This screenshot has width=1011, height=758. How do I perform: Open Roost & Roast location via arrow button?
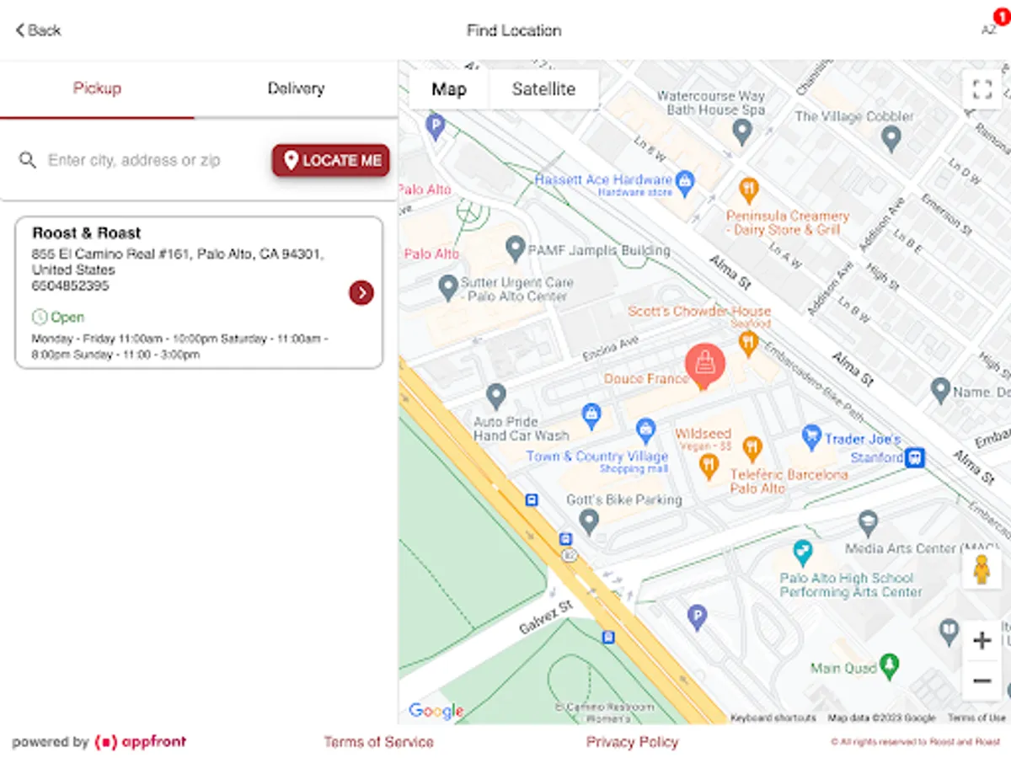click(361, 293)
